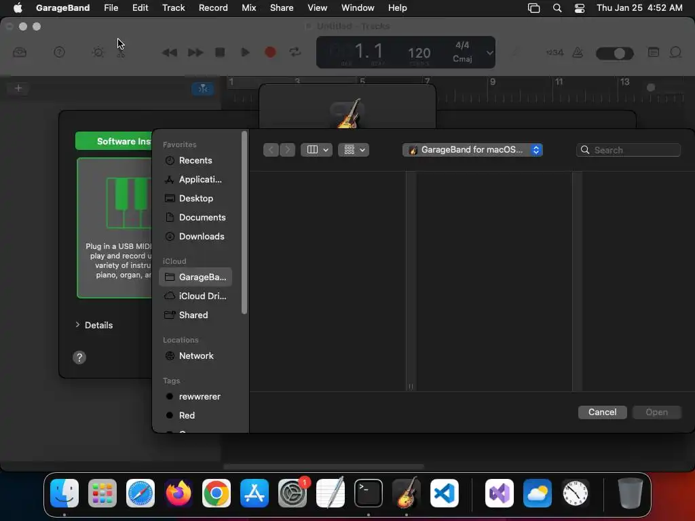This screenshot has width=695, height=521.
Task: Toggle the Cycle loop button
Action: (x=295, y=52)
